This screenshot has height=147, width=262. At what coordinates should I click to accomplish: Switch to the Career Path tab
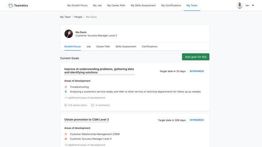[103, 46]
